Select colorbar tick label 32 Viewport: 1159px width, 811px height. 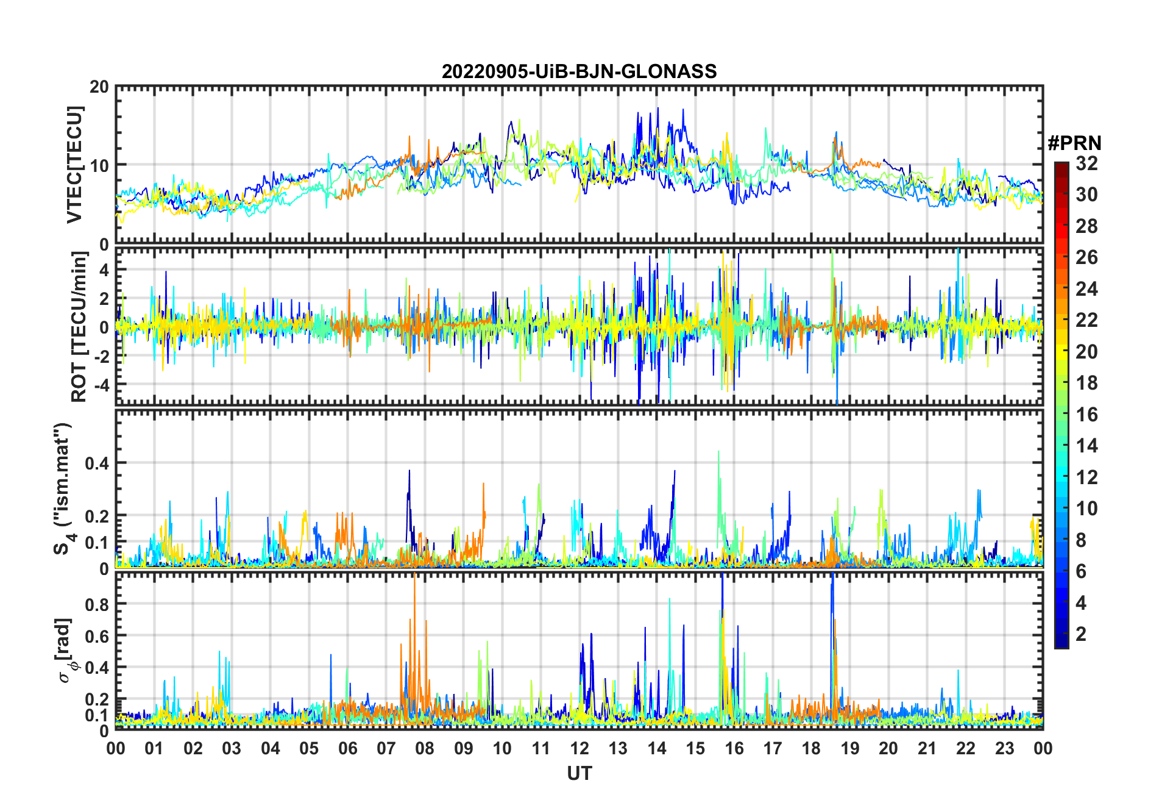1086,163
